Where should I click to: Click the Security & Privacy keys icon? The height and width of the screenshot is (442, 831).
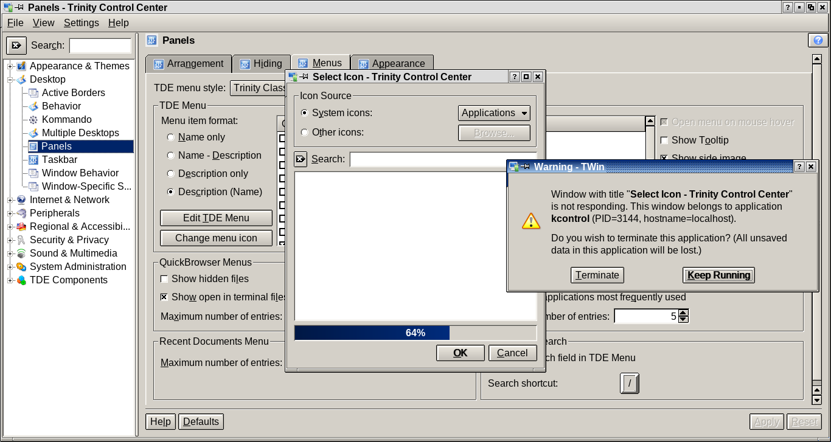pos(21,240)
